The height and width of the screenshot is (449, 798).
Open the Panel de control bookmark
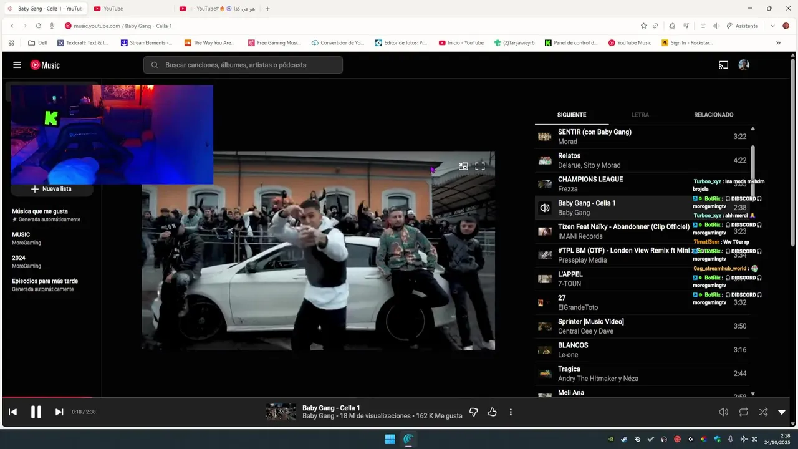pyautogui.click(x=571, y=43)
